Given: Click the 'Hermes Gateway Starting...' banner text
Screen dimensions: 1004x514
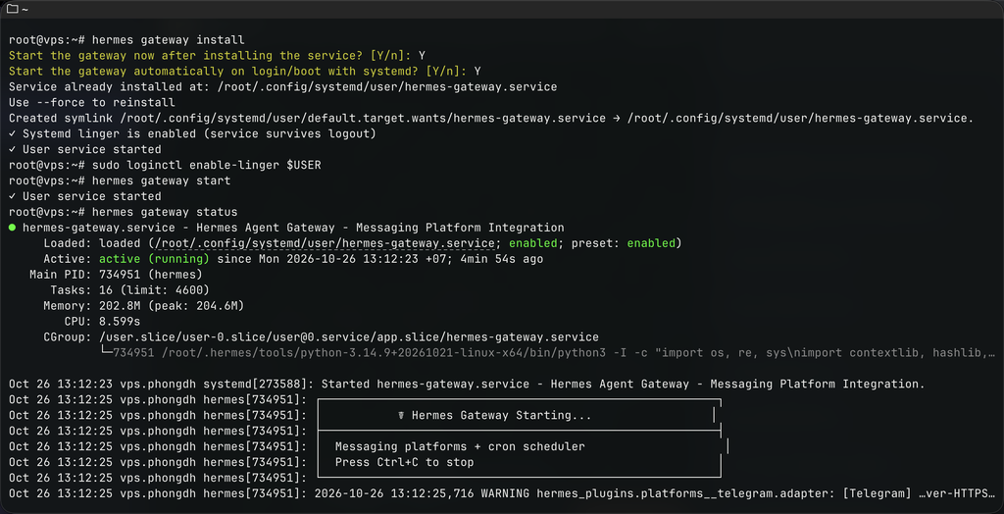Looking at the screenshot, I should (x=501, y=415).
